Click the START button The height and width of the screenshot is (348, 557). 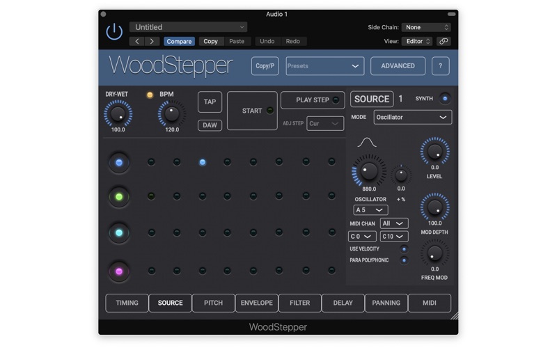tap(252, 111)
